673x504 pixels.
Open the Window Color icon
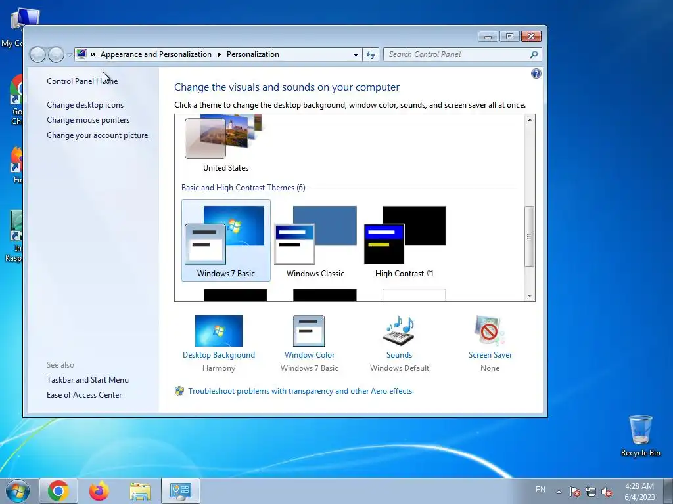[309, 331]
